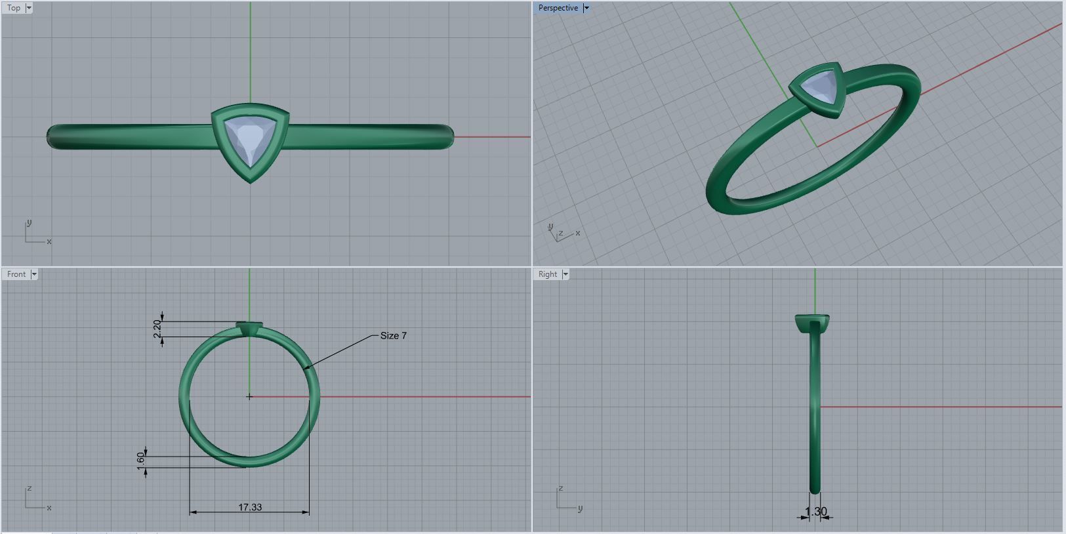This screenshot has width=1066, height=534.
Task: Select the 1.60 dimension annotation
Action: pos(140,461)
